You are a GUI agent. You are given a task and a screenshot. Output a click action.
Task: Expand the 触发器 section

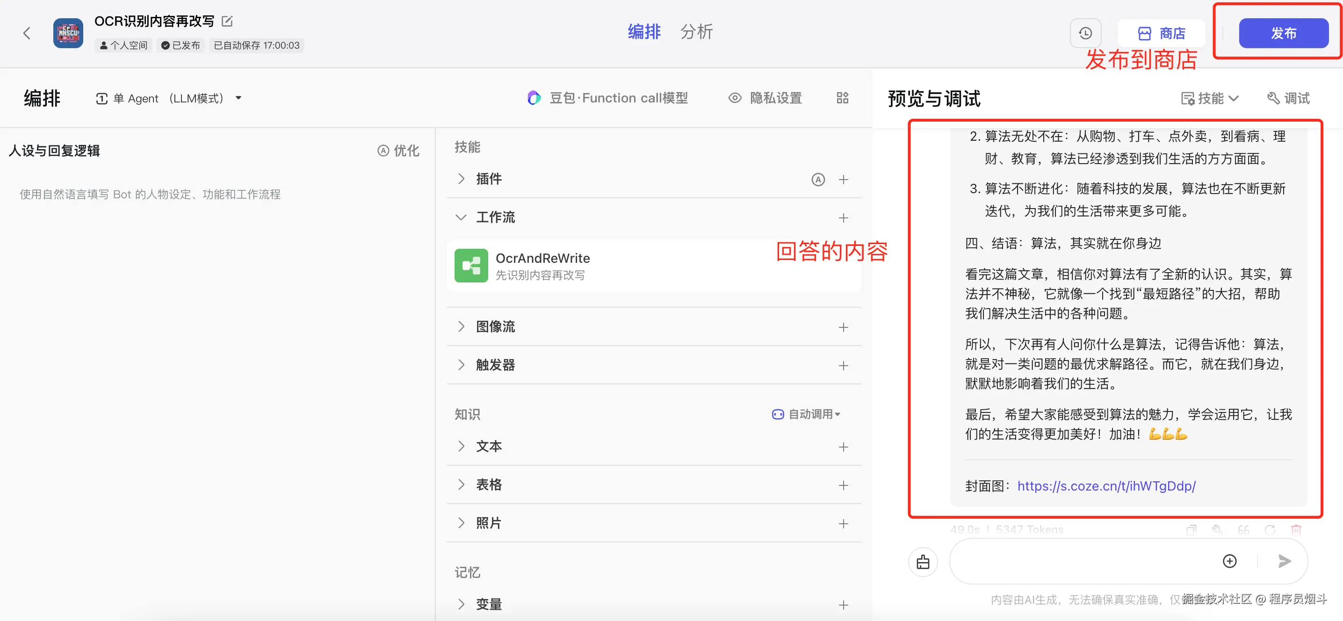[461, 365]
